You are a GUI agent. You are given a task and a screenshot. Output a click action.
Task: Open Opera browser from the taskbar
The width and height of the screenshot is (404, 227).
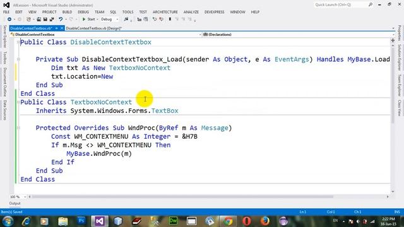(247, 221)
